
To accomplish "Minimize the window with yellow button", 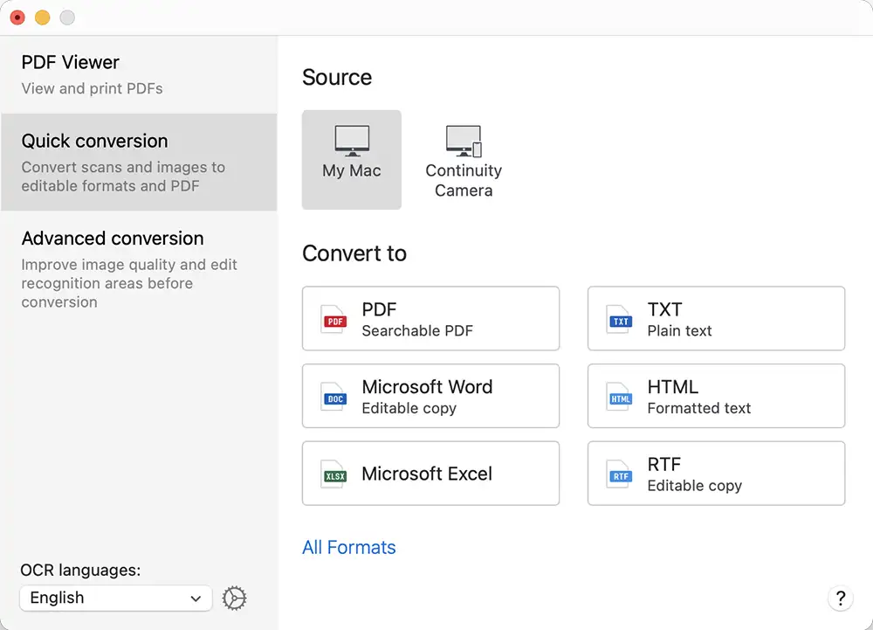I will (42, 17).
